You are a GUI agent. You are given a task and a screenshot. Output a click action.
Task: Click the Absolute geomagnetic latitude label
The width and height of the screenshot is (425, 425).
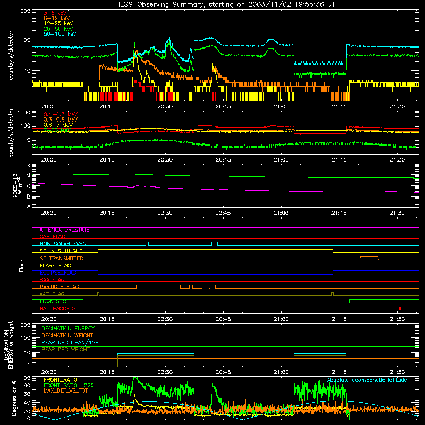367,380
